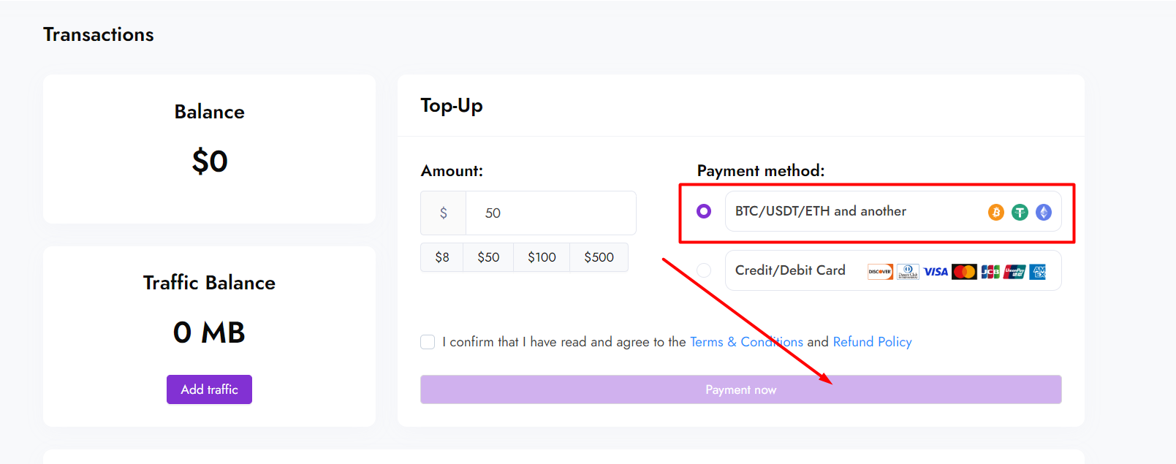Choose the $500 preset amount
Image resolution: width=1176 pixels, height=464 pixels.
(599, 257)
